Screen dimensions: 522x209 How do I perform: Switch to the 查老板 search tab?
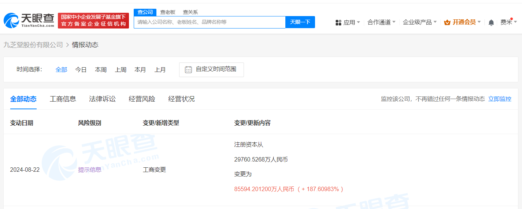point(168,12)
